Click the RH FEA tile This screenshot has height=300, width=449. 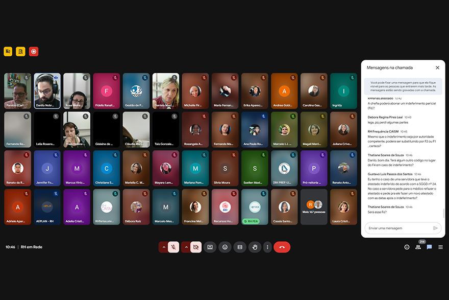255,207
